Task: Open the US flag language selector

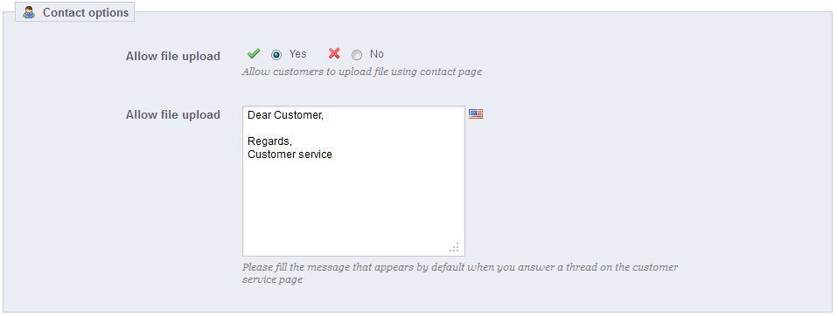Action: pyautogui.click(x=476, y=114)
